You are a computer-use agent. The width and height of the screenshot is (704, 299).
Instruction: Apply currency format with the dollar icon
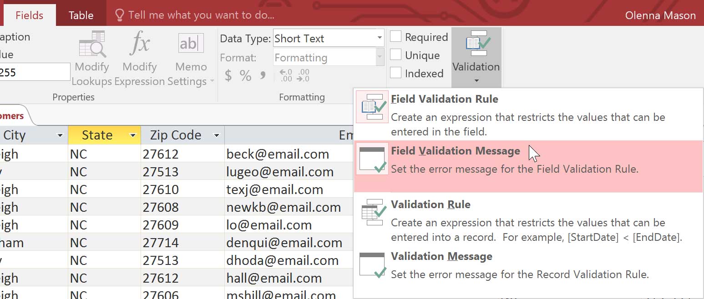[x=228, y=76]
